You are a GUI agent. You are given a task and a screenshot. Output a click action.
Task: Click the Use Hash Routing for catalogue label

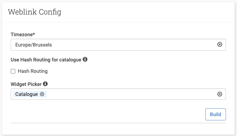[46, 60]
